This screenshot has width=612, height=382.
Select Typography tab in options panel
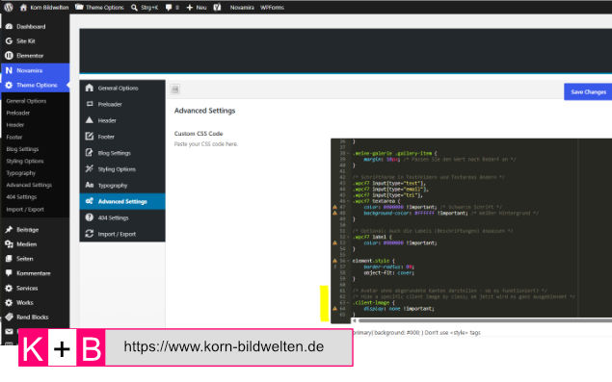click(x=122, y=186)
